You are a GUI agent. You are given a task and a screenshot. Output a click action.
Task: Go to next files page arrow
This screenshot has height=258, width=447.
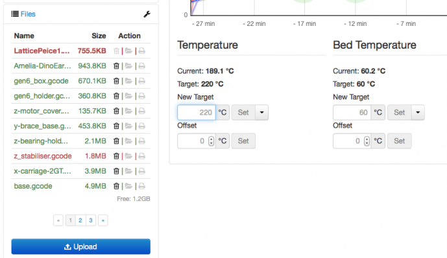pyautogui.click(x=103, y=220)
